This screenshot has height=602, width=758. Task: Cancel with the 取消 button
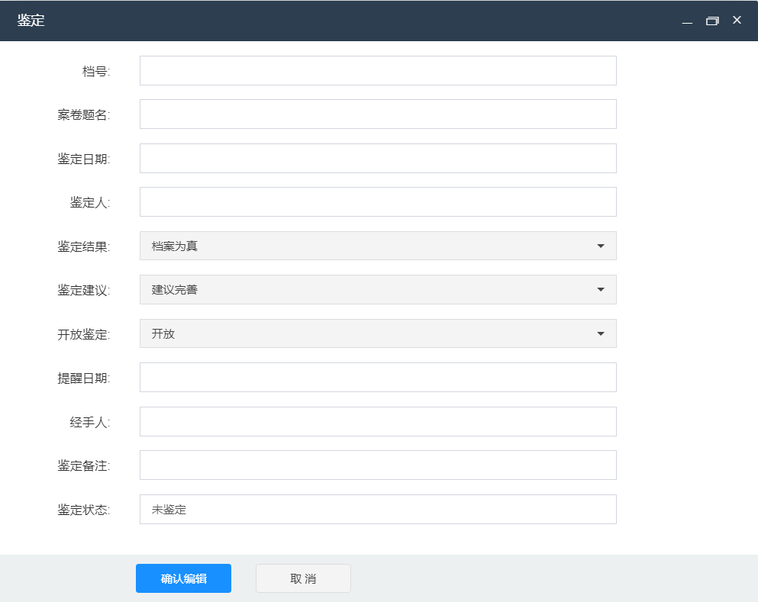[303, 578]
